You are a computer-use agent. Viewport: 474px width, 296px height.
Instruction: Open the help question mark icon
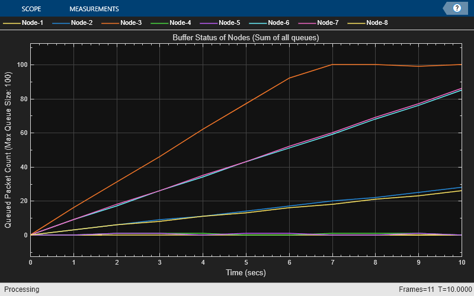[457, 8]
